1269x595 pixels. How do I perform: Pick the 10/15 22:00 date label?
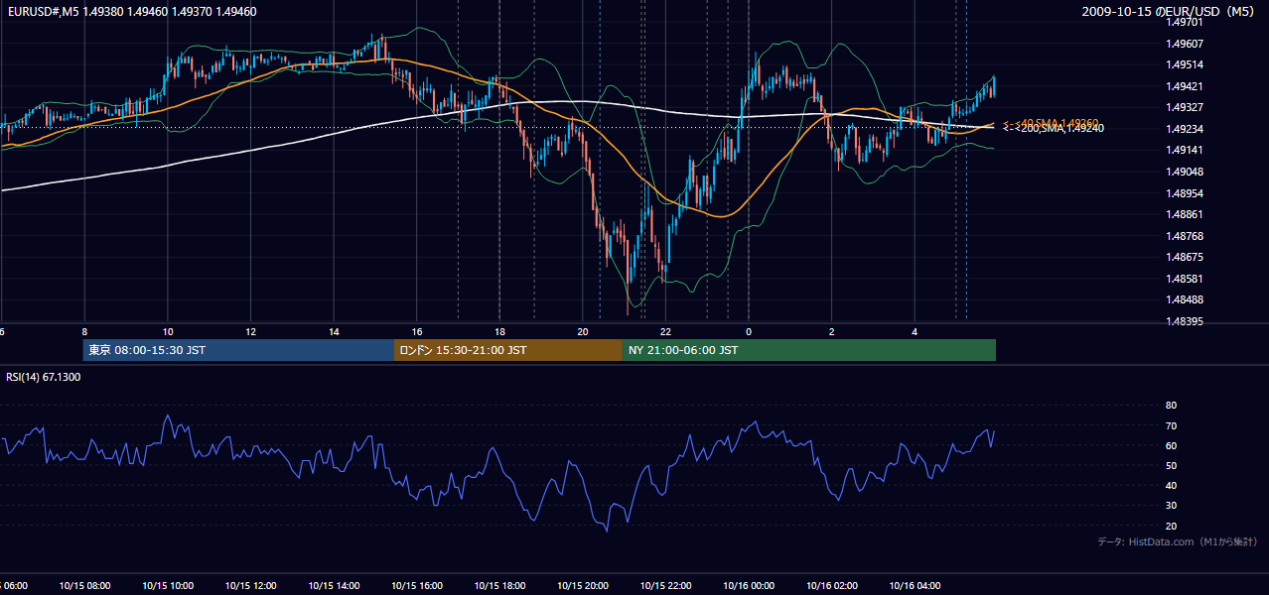pyautogui.click(x=665, y=586)
